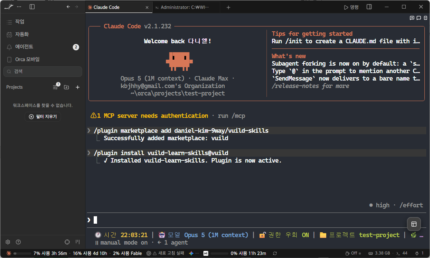
Task: Click the floating layout panel button
Action: [414, 224]
